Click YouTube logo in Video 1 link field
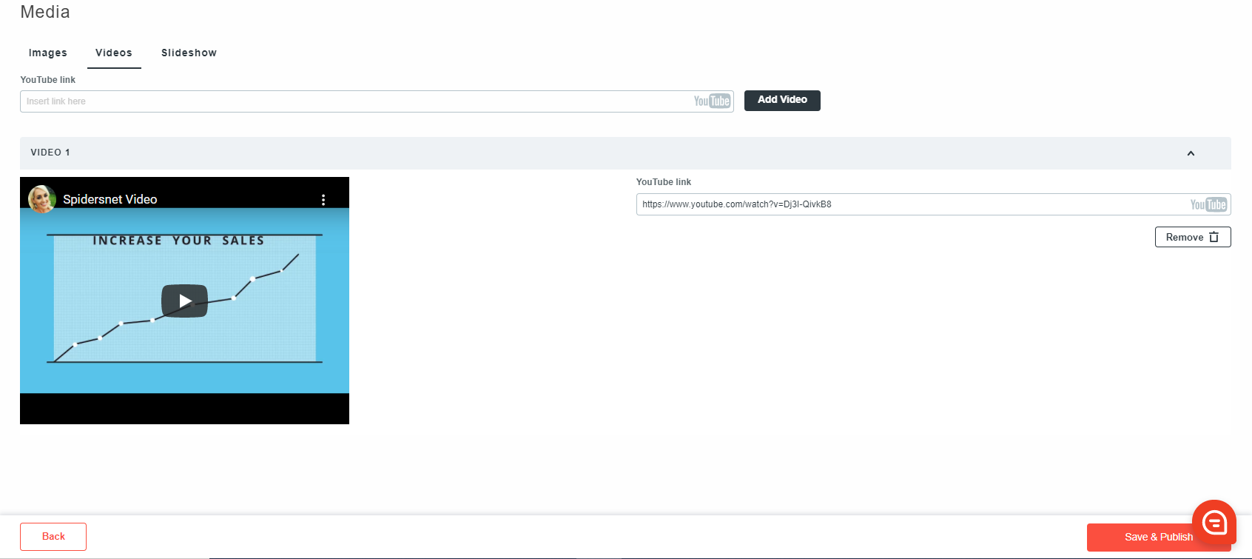The image size is (1252, 559). click(1208, 205)
